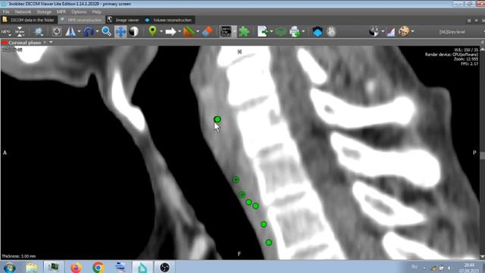
Task: Click the slab thickness adjust icon
Action: tap(20, 32)
